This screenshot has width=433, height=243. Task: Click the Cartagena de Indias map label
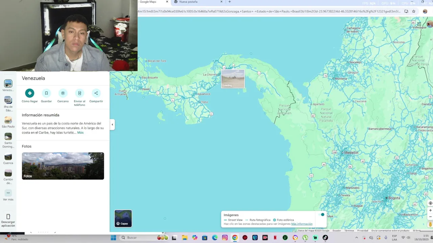[x=354, y=30]
